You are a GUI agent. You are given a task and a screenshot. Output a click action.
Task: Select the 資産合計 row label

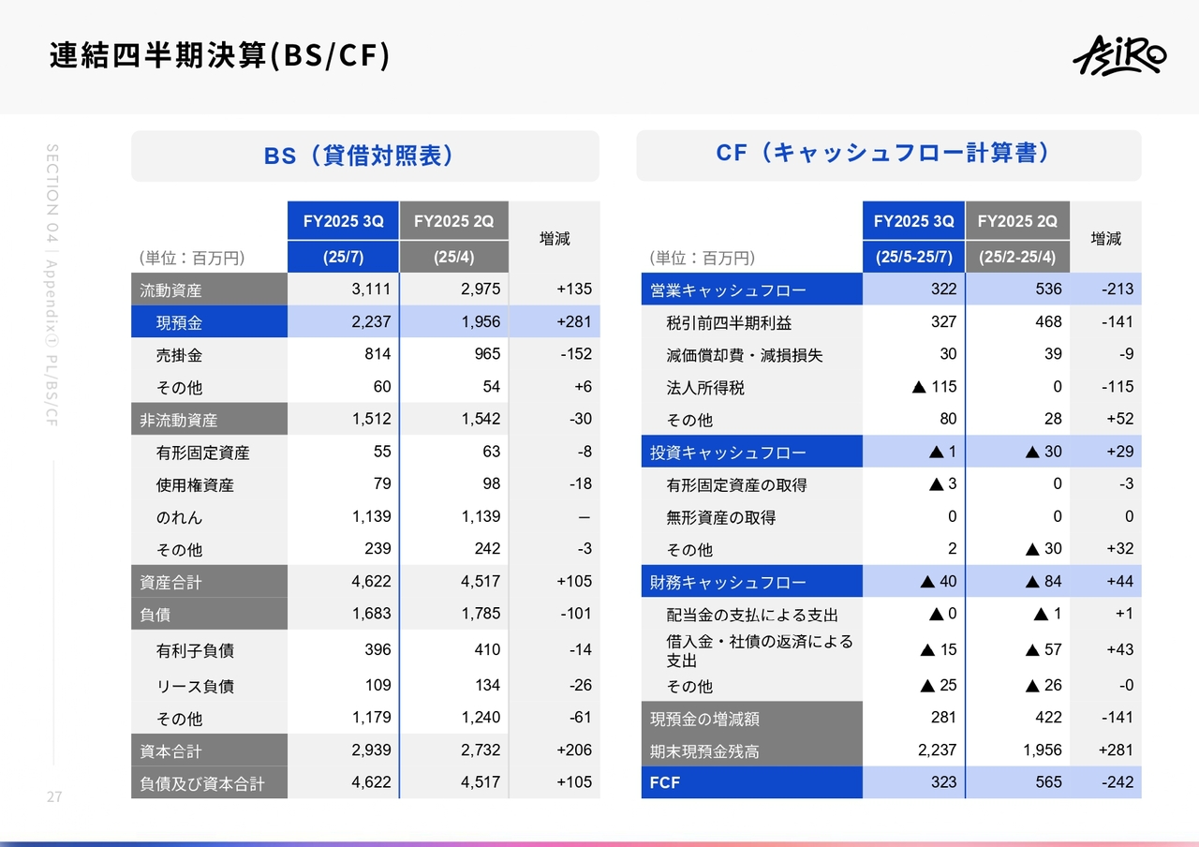[170, 582]
